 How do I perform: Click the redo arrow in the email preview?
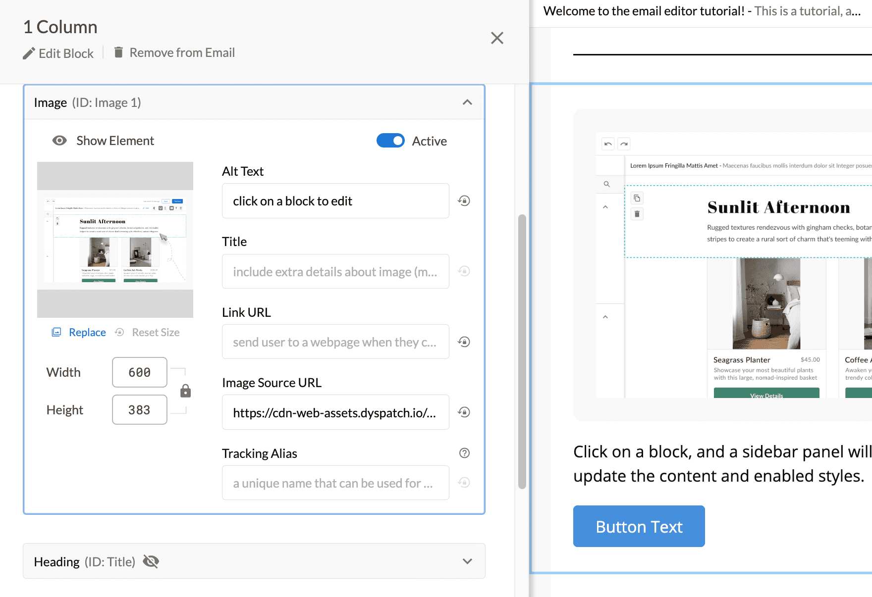(624, 144)
